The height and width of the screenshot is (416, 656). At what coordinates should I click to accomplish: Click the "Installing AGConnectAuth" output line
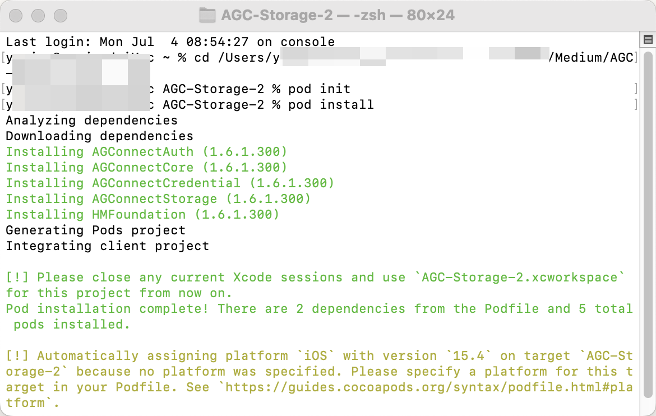tap(146, 152)
